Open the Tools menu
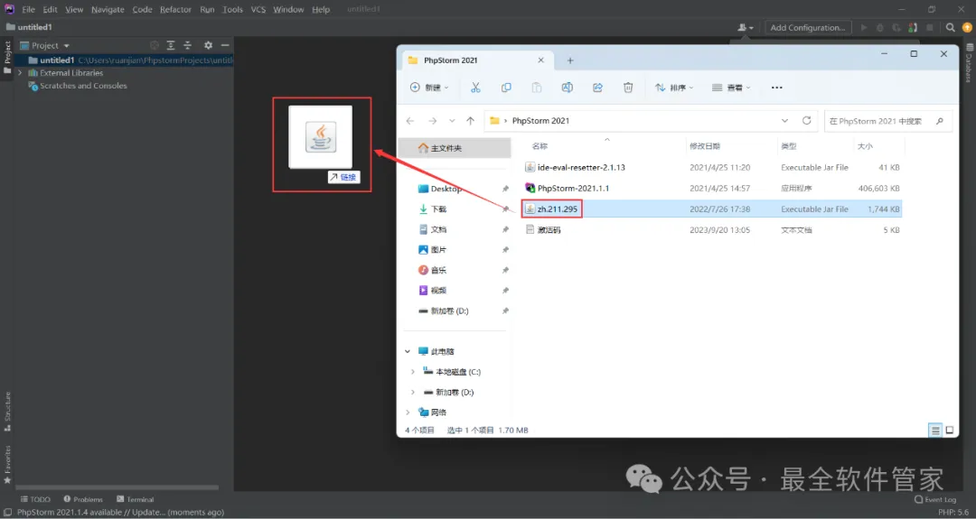 (x=233, y=9)
